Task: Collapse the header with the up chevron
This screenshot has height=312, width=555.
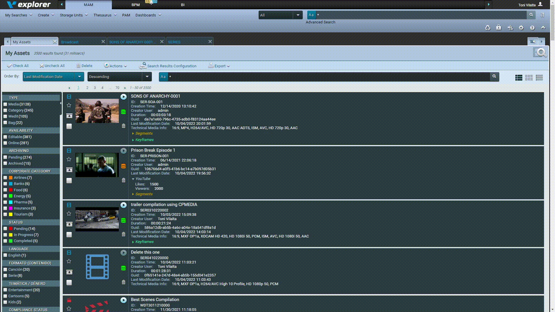Action: tap(543, 28)
